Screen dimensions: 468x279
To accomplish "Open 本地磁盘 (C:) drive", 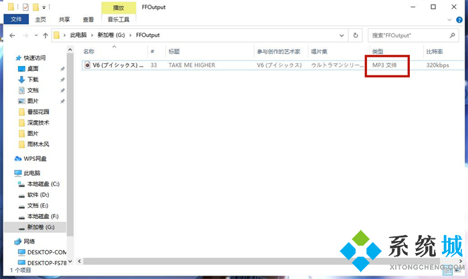I will tap(43, 184).
